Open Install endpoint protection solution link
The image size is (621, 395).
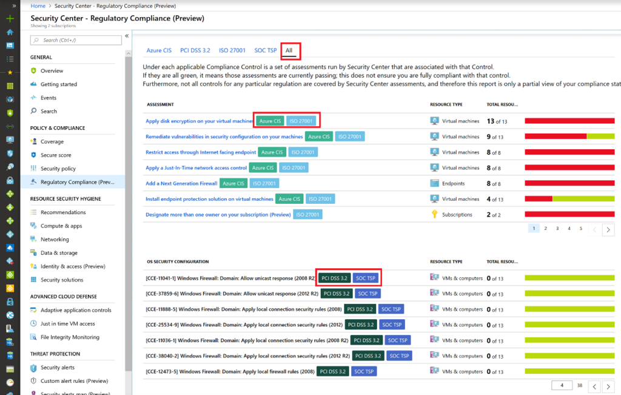tap(209, 199)
